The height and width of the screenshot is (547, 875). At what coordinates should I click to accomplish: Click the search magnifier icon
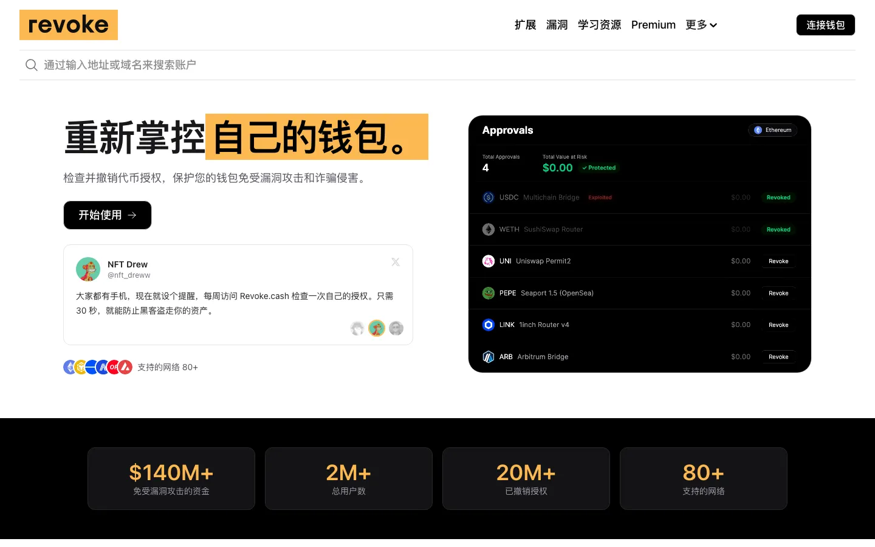pyautogui.click(x=32, y=65)
